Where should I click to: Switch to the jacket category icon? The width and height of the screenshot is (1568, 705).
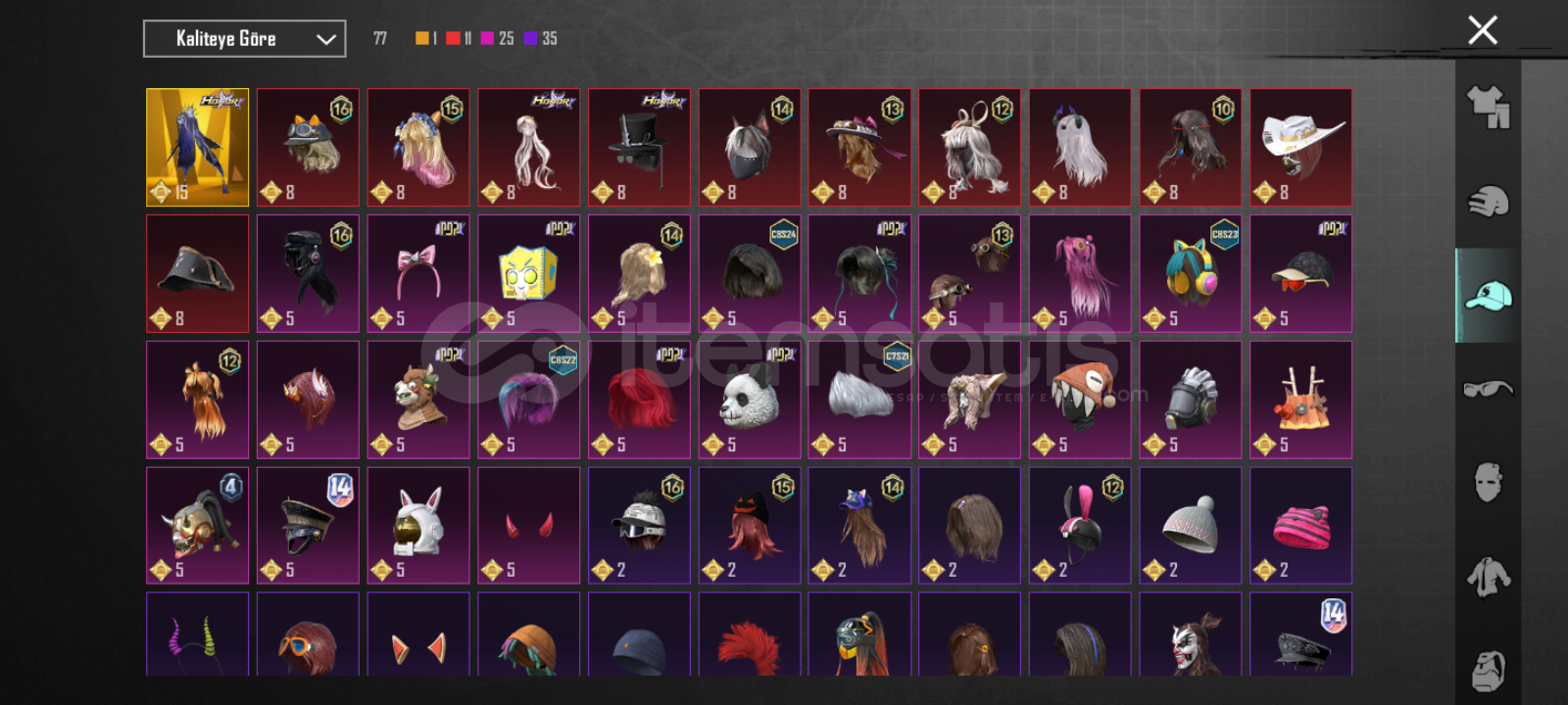point(1488,576)
